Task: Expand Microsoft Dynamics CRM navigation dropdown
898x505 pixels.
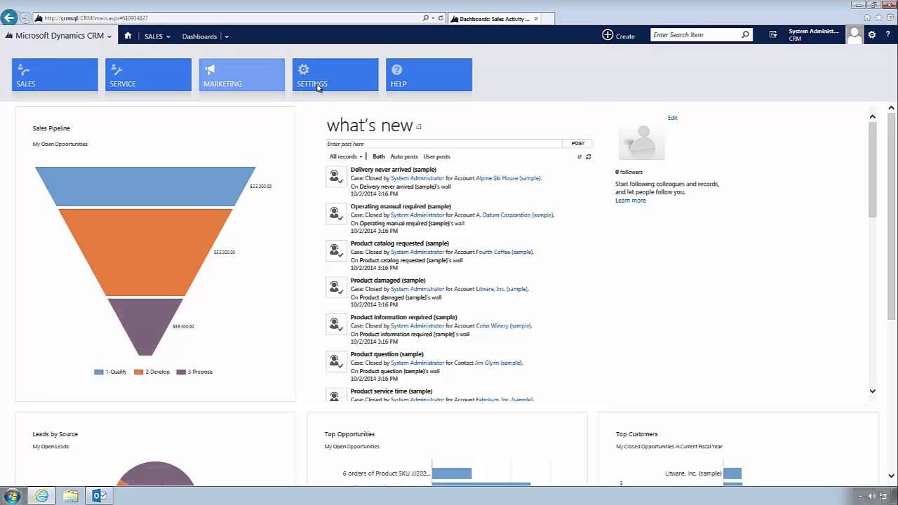Action: pos(109,36)
